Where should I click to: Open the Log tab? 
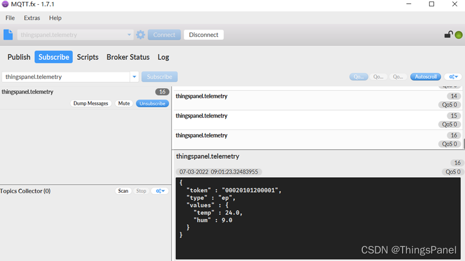click(163, 57)
